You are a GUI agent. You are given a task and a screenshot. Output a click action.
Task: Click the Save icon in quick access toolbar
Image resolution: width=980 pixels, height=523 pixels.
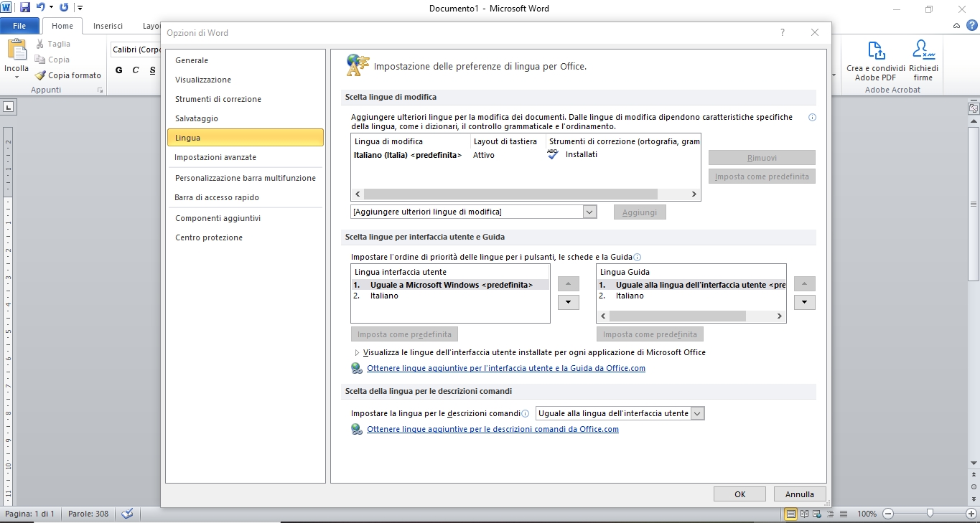point(25,8)
